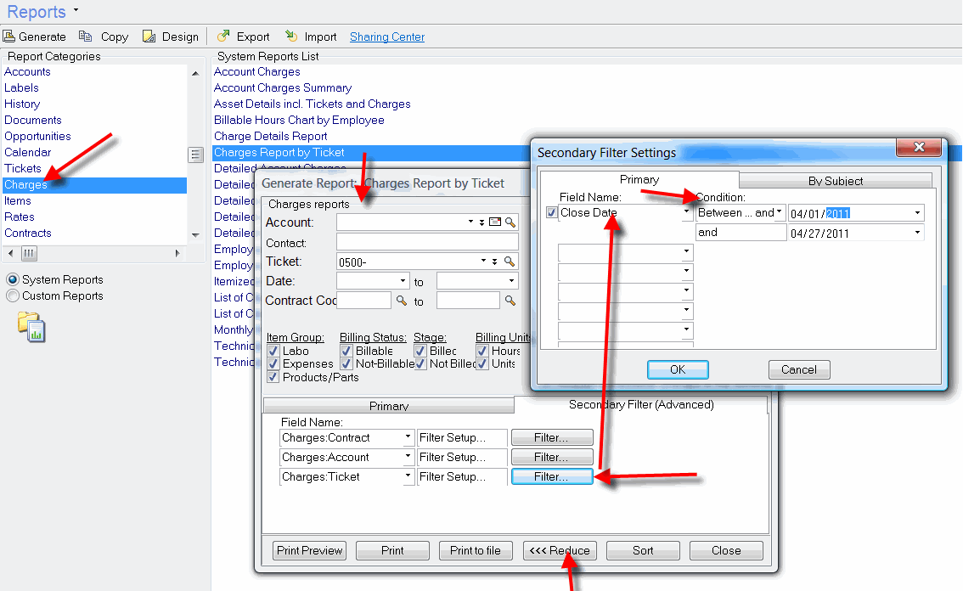Select the Primary tab in Generate Report
Viewport: 963px width, 591px height.
tap(388, 406)
